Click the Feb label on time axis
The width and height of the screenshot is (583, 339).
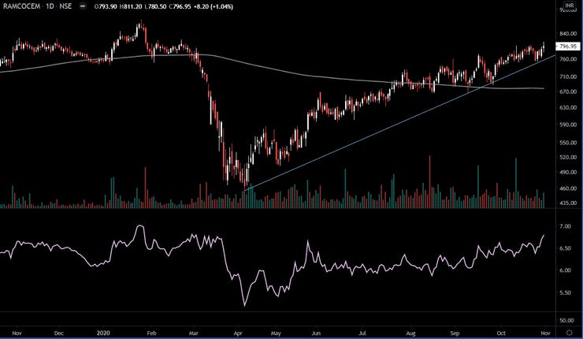coord(151,333)
